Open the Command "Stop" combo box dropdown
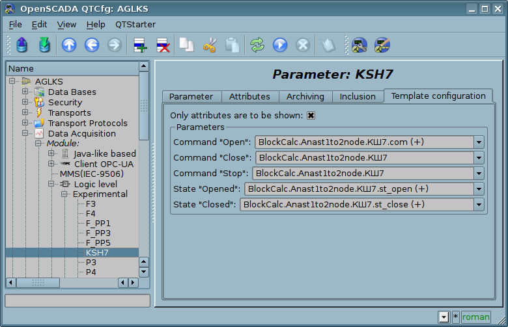Viewport: 508px width, 327px height. (x=479, y=174)
